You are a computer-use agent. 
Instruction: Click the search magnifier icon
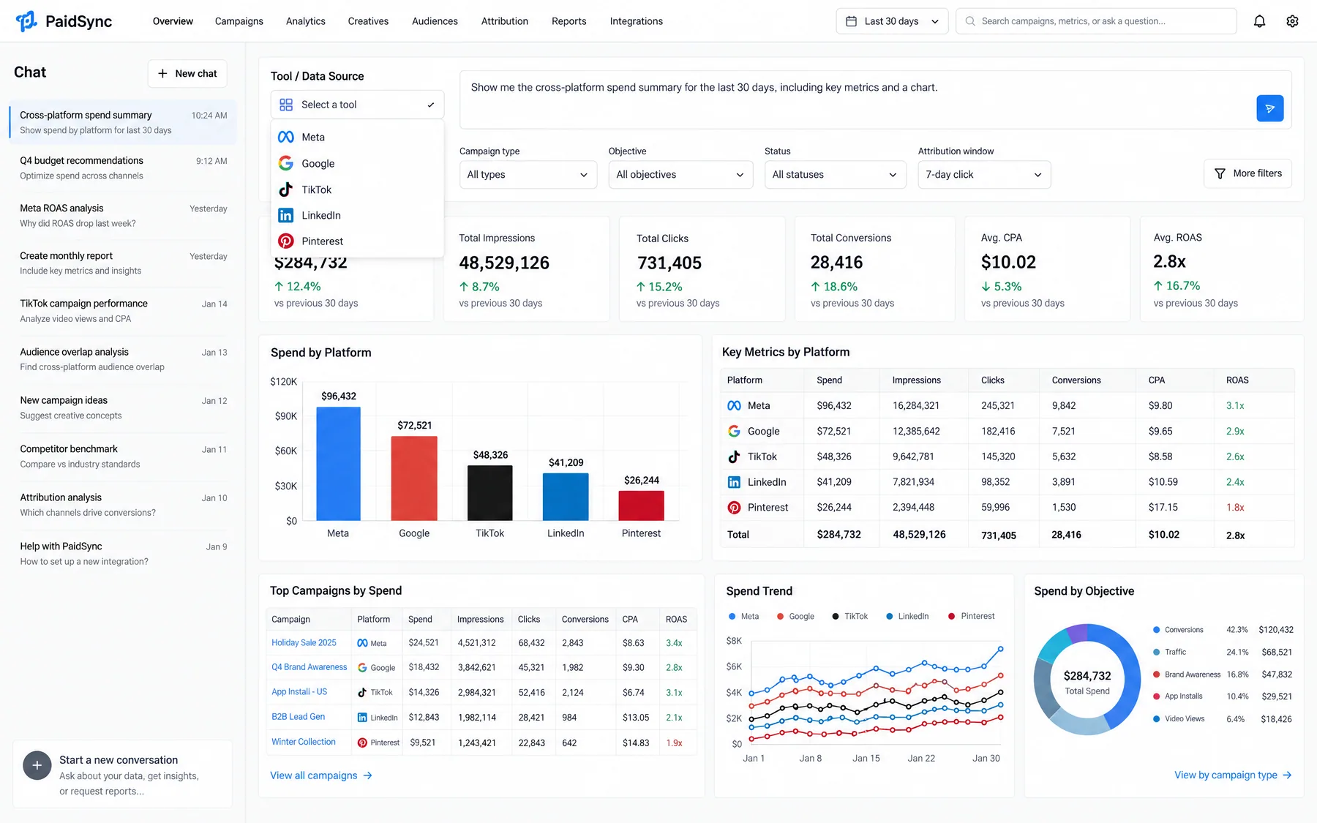click(970, 21)
